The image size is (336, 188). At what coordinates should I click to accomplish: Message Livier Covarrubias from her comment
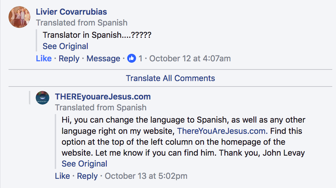[103, 59]
